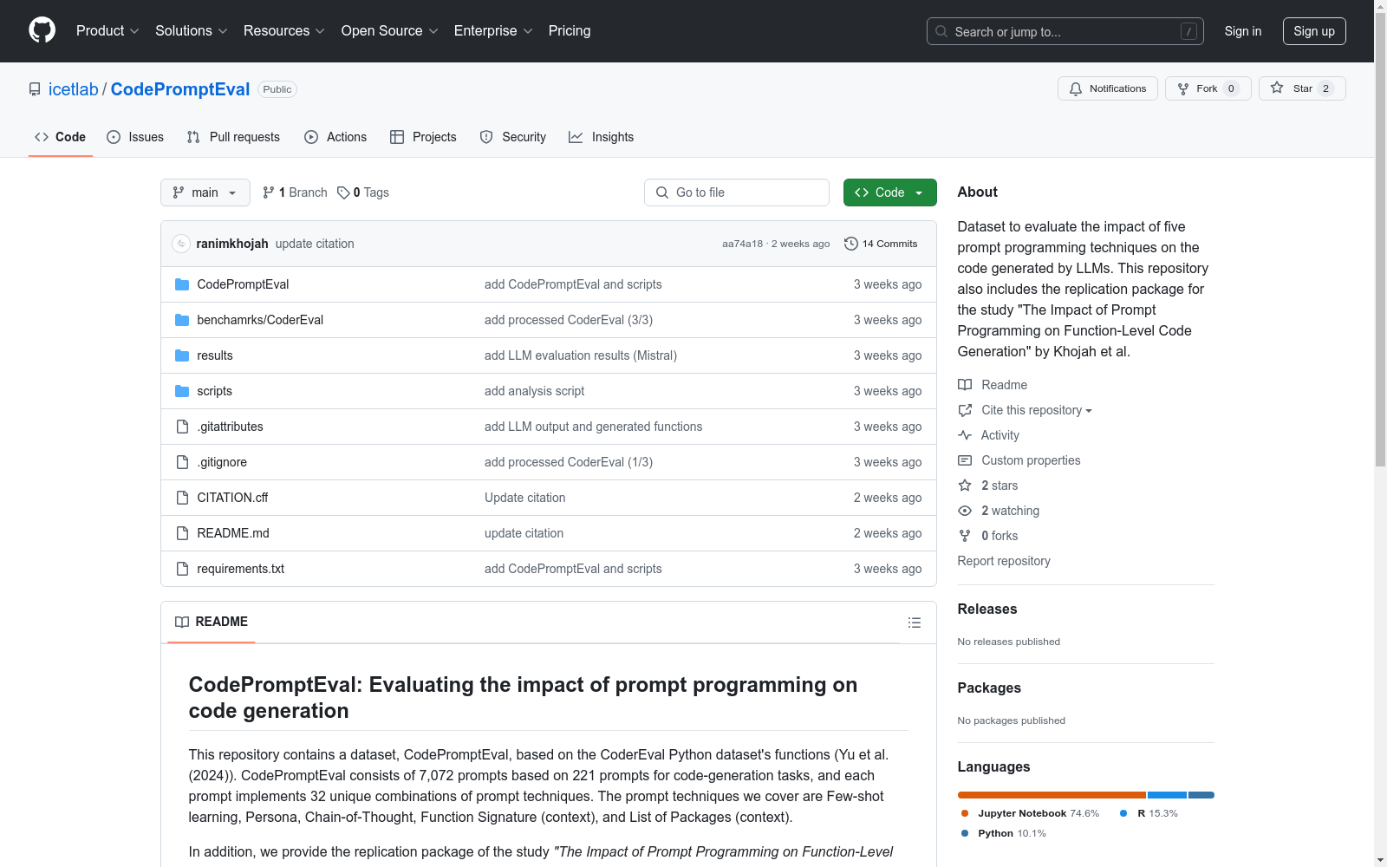Screen dimensions: 1387x867
Task: Click the ranimkhojah avatar icon
Action: tap(181, 244)
